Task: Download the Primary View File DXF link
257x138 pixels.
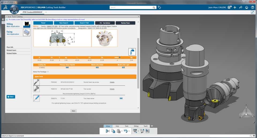Action: tap(67, 67)
